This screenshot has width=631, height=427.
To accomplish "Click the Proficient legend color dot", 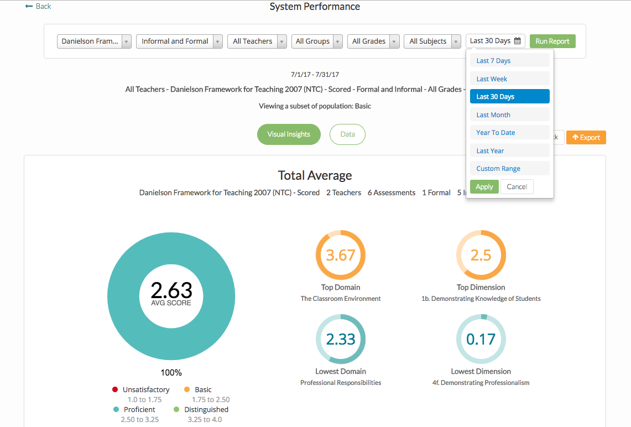I will tap(115, 410).
